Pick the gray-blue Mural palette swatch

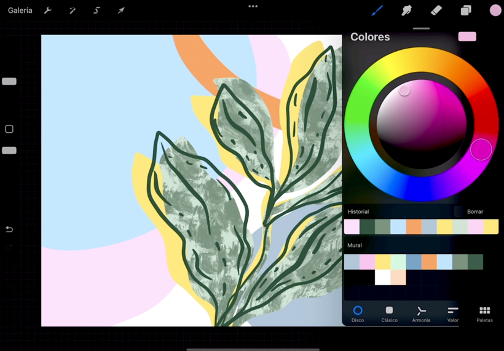tap(352, 262)
